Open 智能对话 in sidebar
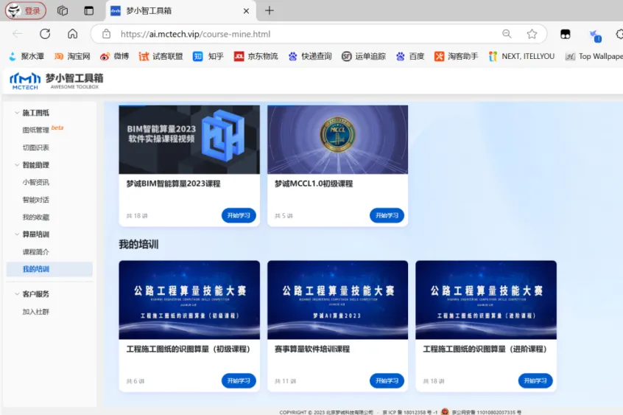Screen dimensions: 623x415 [x=36, y=200]
